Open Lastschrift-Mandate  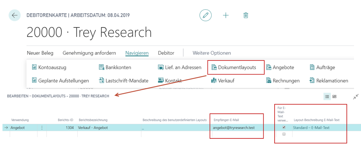(124, 81)
